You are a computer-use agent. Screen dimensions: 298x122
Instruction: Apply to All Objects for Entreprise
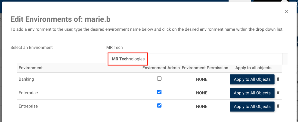252,107
